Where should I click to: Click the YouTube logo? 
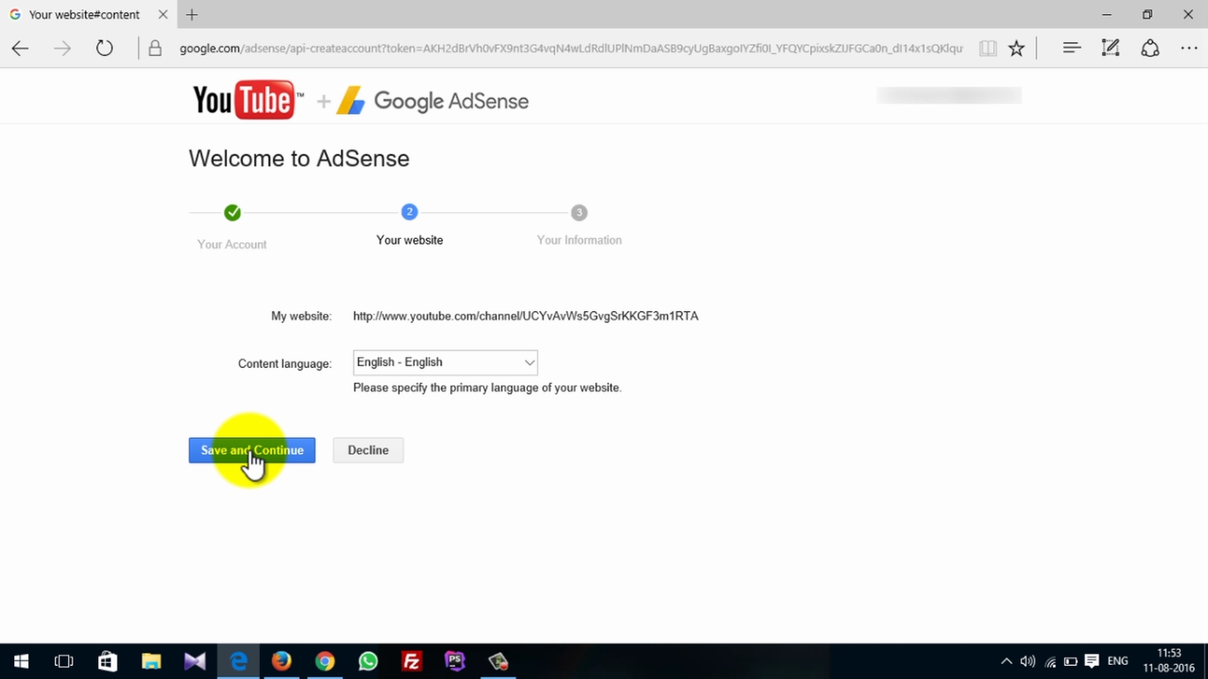pyautogui.click(x=248, y=101)
